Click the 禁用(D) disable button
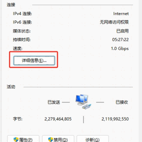Viewport: 142px width, 142px height. pyautogui.click(x=58, y=139)
